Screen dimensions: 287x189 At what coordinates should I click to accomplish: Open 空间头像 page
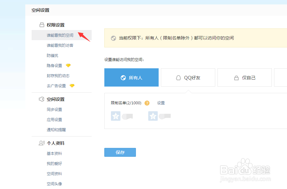(x=54, y=184)
